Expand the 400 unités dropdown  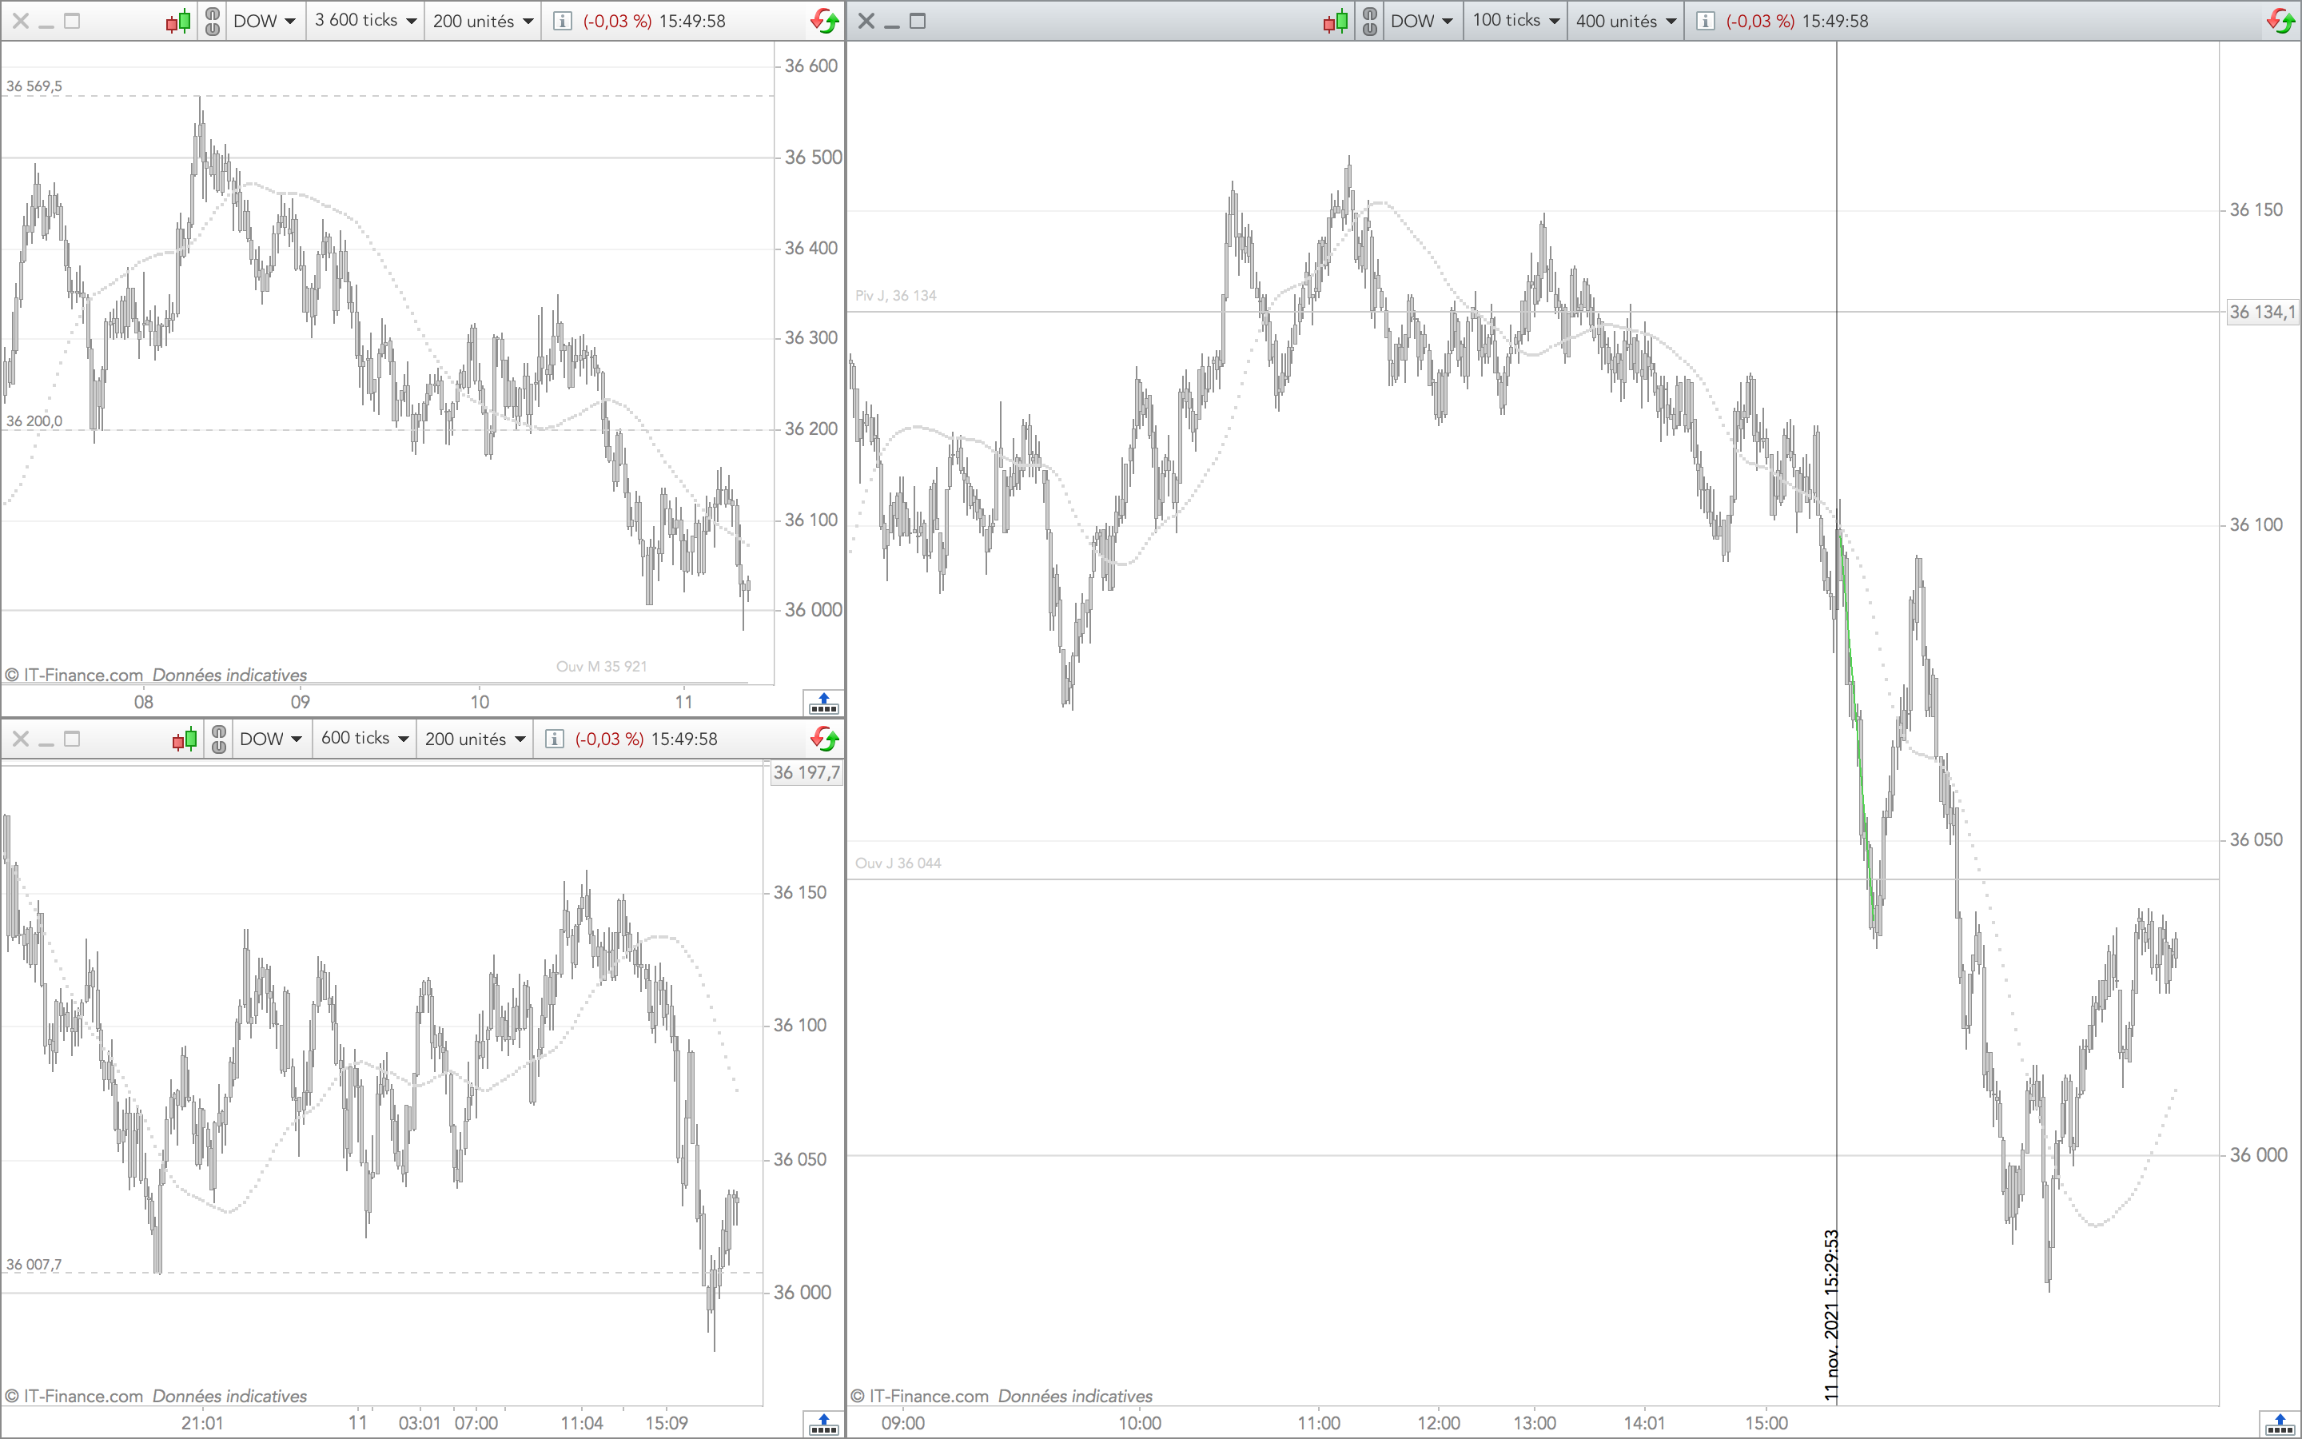(1625, 21)
